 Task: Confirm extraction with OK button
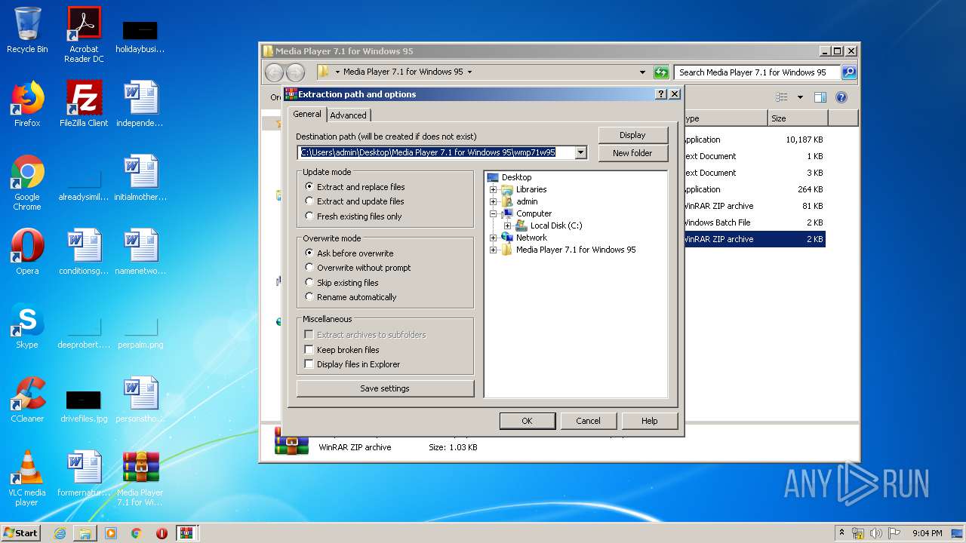click(527, 421)
